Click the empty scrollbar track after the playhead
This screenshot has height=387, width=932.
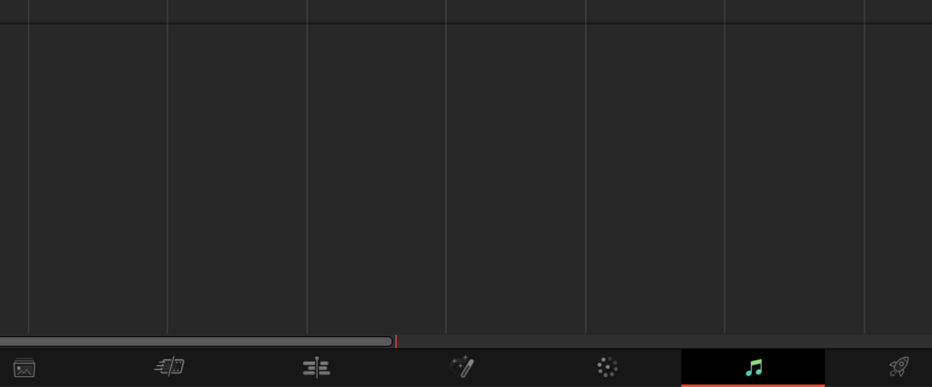point(664,342)
